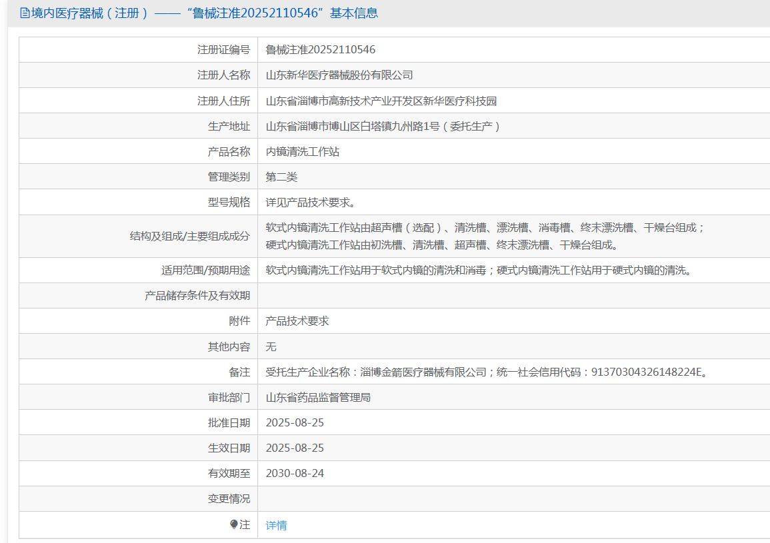770x543 pixels.
Task: Click the document icon beside the page title
Action: [25, 13]
